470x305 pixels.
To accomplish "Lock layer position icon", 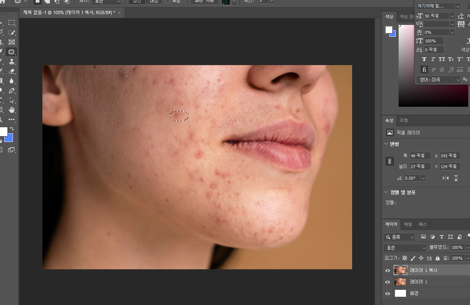I will pyautogui.click(x=421, y=258).
